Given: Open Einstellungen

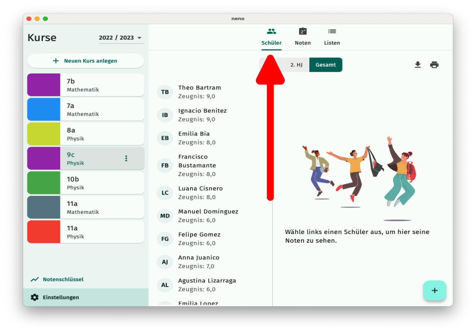Looking at the screenshot, I should [85, 297].
